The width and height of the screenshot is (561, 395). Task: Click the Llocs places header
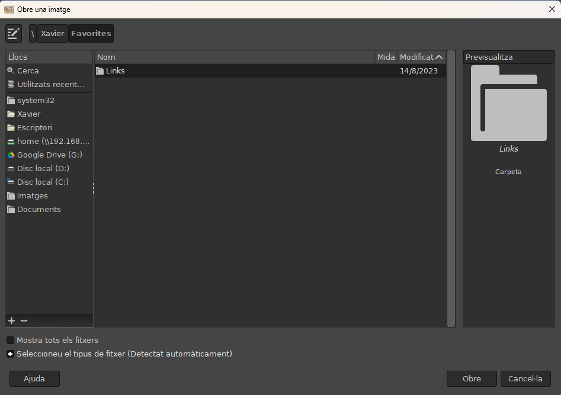tap(49, 57)
